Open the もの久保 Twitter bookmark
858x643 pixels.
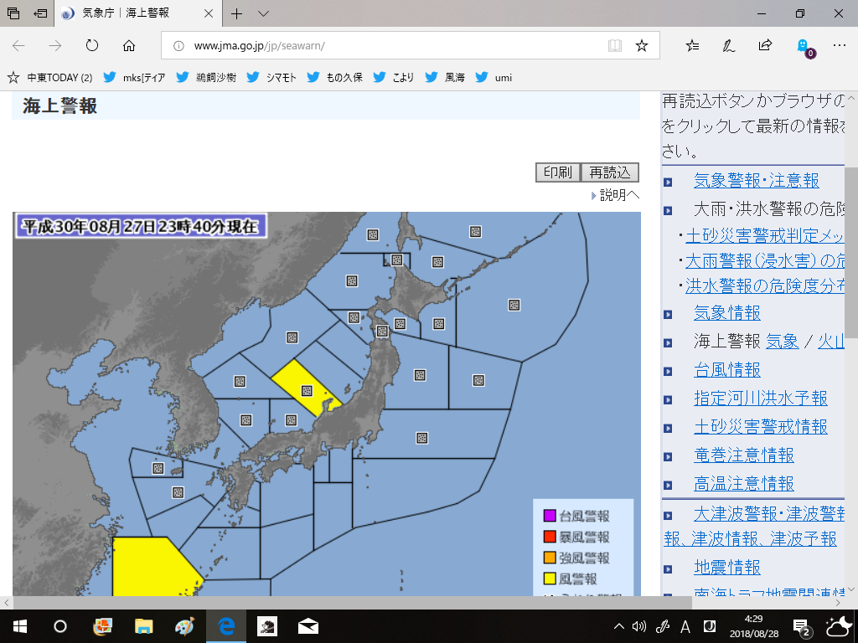tap(335, 78)
